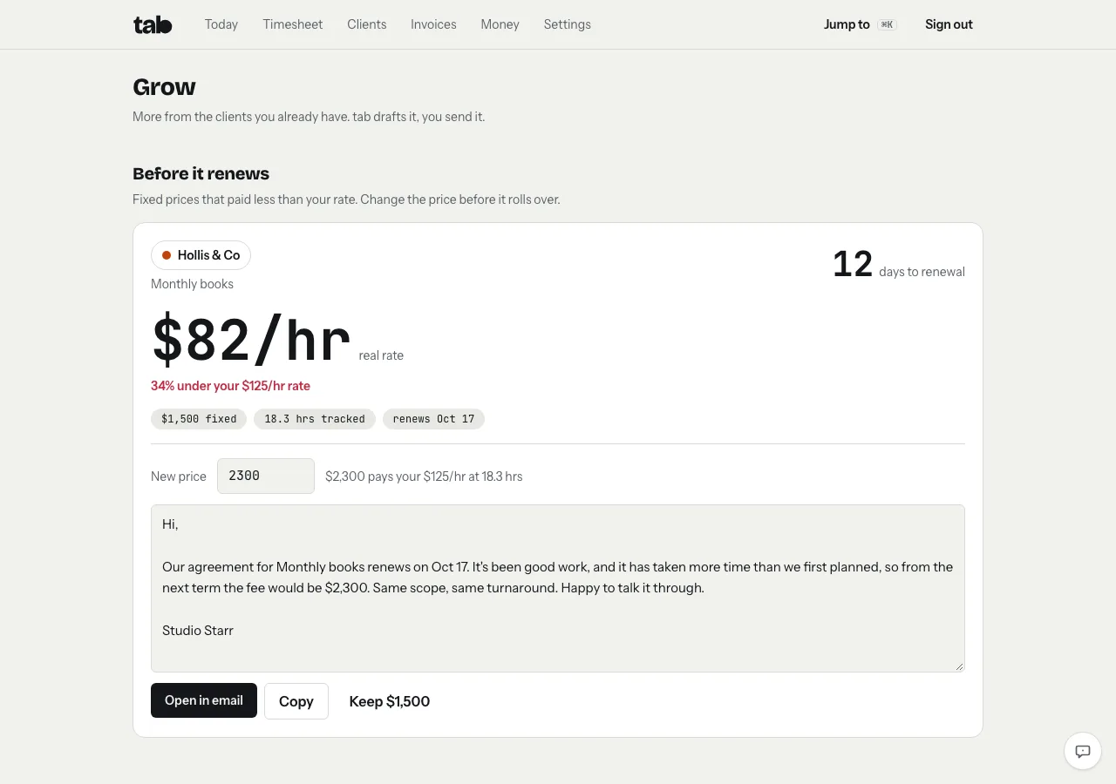This screenshot has height=784, width=1116.
Task: Click the "renews Oct 17" tag
Action: click(433, 419)
